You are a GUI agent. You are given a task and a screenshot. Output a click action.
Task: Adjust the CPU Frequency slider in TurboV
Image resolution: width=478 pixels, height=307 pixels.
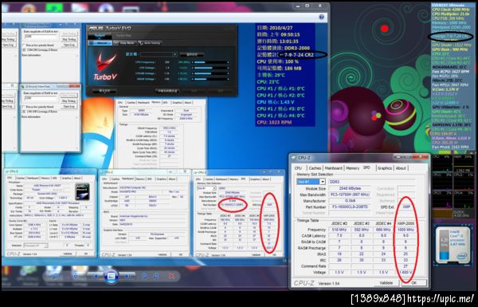(210, 62)
